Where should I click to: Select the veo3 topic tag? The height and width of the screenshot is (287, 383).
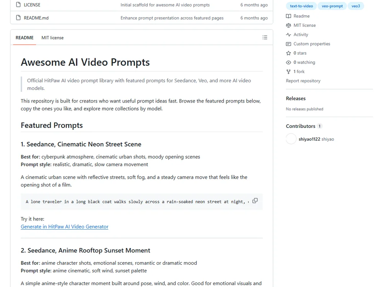[356, 6]
